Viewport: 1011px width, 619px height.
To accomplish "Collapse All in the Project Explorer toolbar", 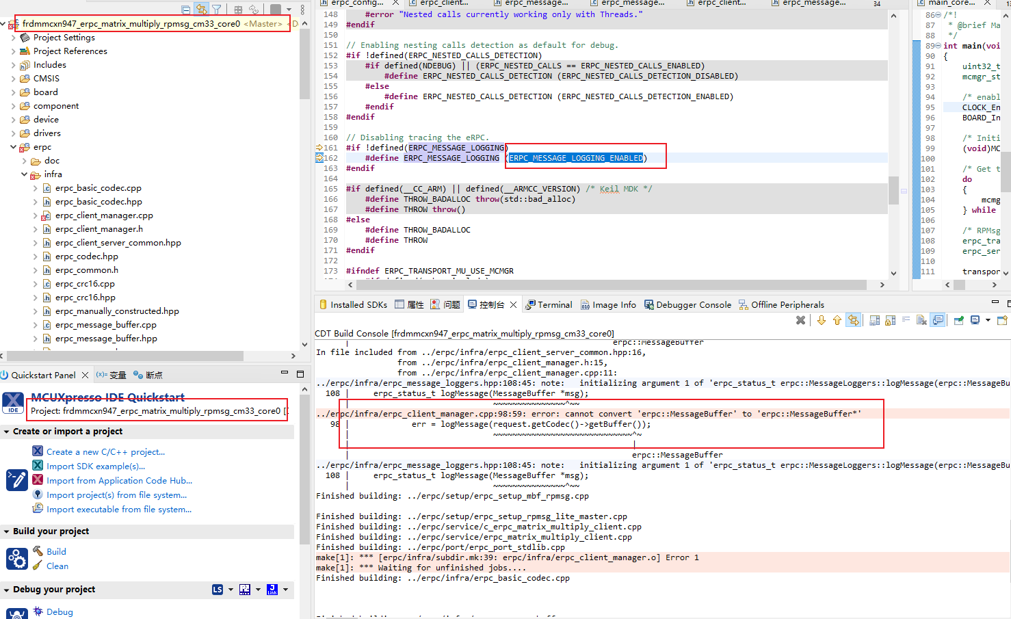I will coord(185,9).
